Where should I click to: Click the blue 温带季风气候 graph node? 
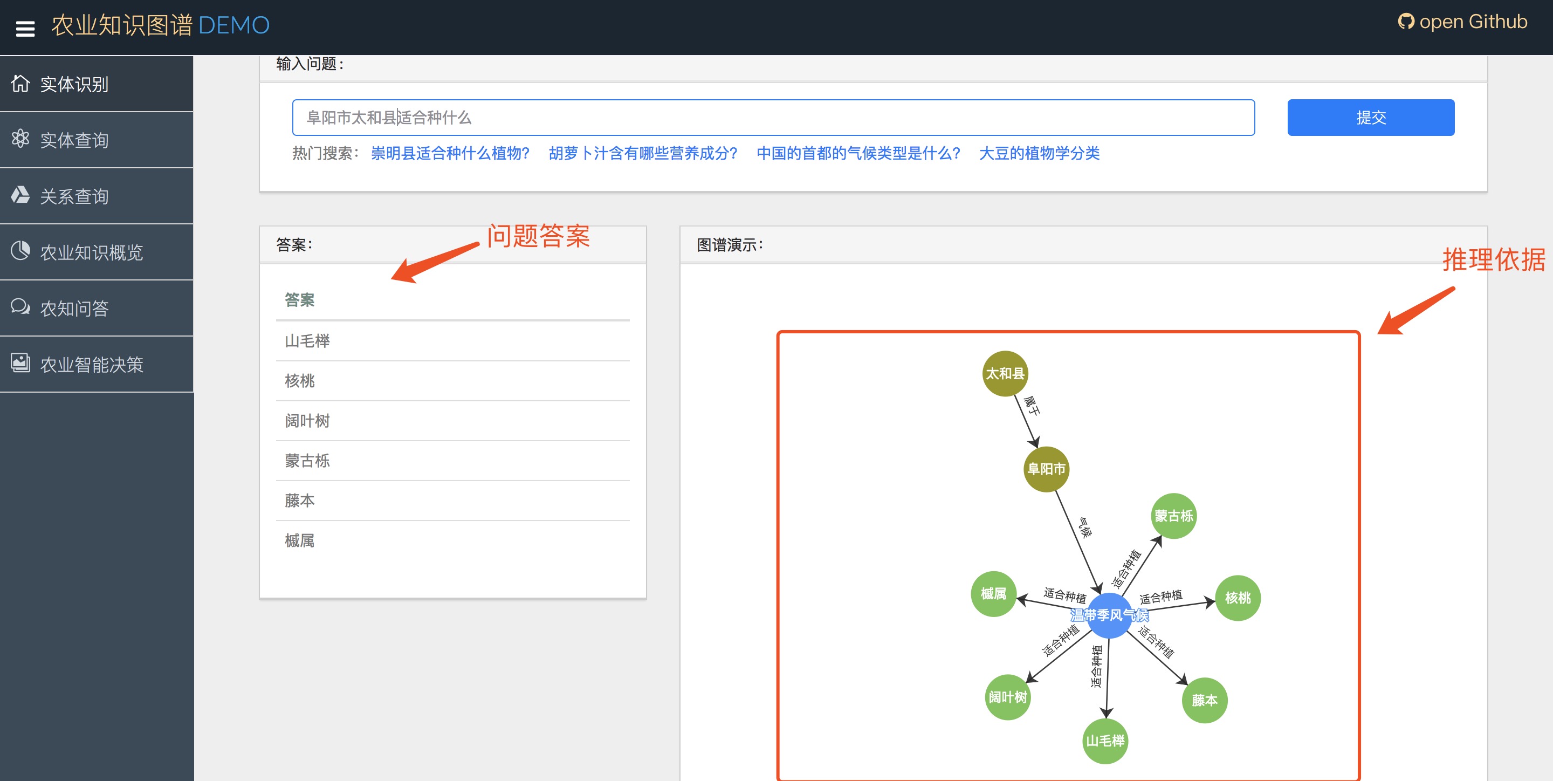click(x=1109, y=615)
